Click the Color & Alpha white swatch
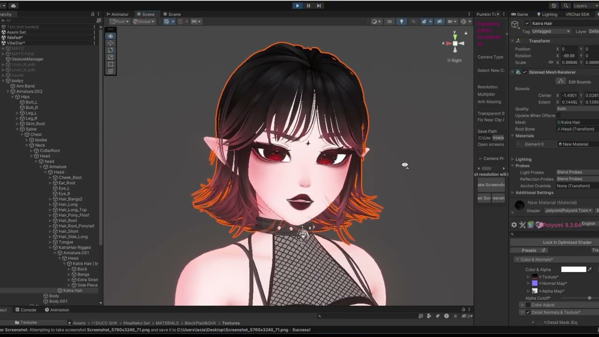This screenshot has width=599, height=337. pyautogui.click(x=573, y=269)
